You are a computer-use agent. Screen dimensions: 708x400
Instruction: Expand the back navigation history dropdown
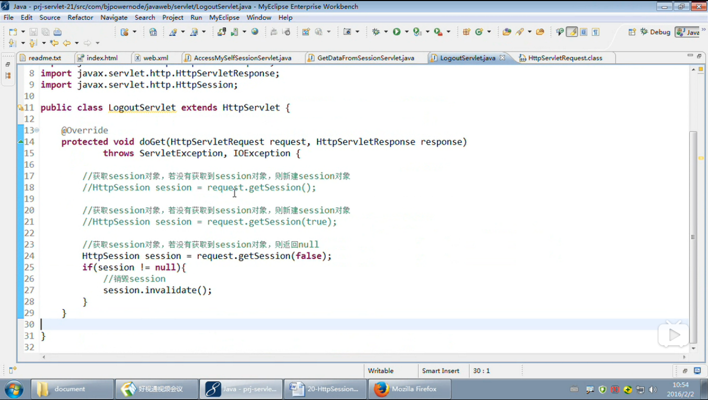[76, 43]
